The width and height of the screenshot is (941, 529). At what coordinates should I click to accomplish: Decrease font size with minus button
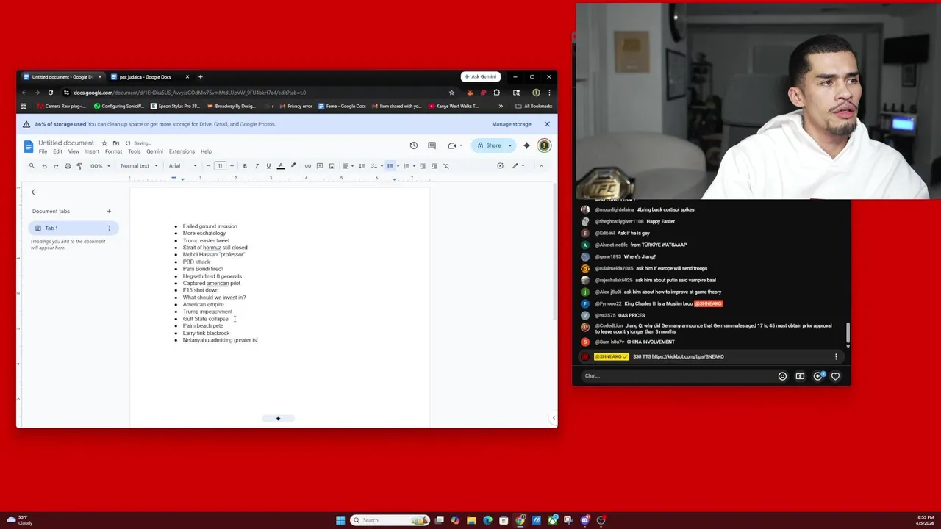(208, 166)
